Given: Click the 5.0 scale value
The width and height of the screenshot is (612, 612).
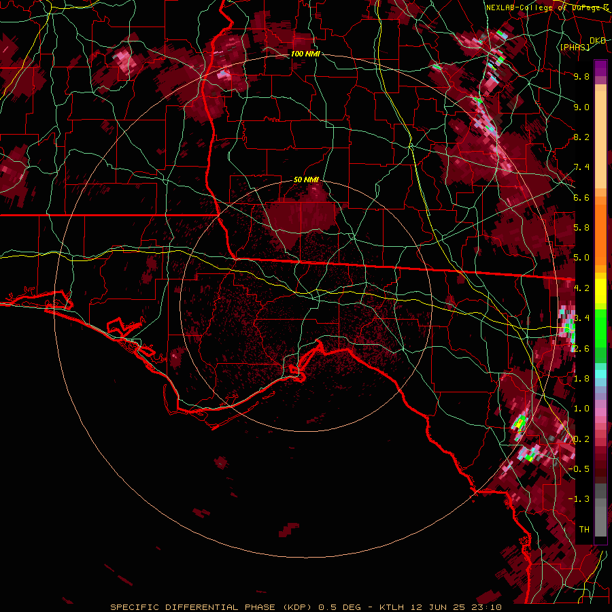Looking at the screenshot, I should pyautogui.click(x=581, y=258).
